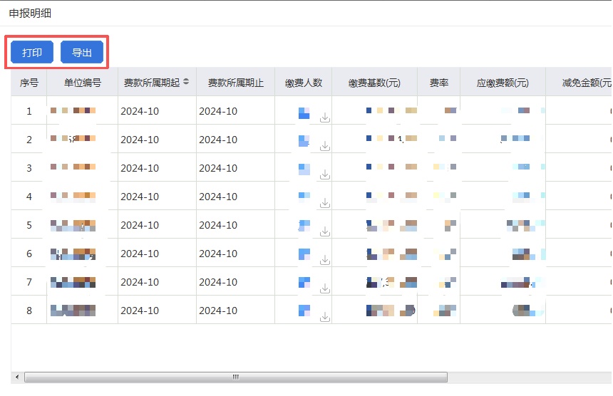Click the 费款所属期止 cell in row 8

tap(218, 311)
